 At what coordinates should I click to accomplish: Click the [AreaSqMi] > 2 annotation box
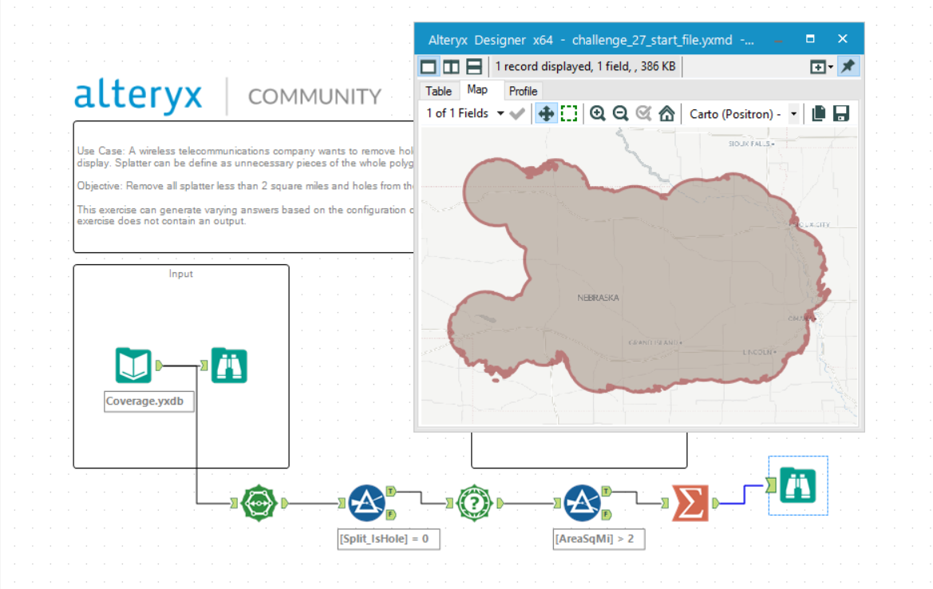[599, 539]
